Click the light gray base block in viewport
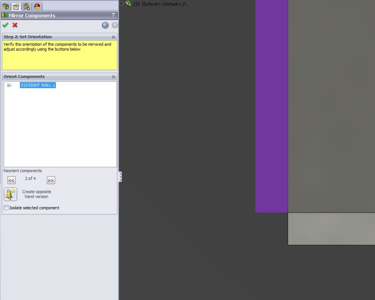 331,229
